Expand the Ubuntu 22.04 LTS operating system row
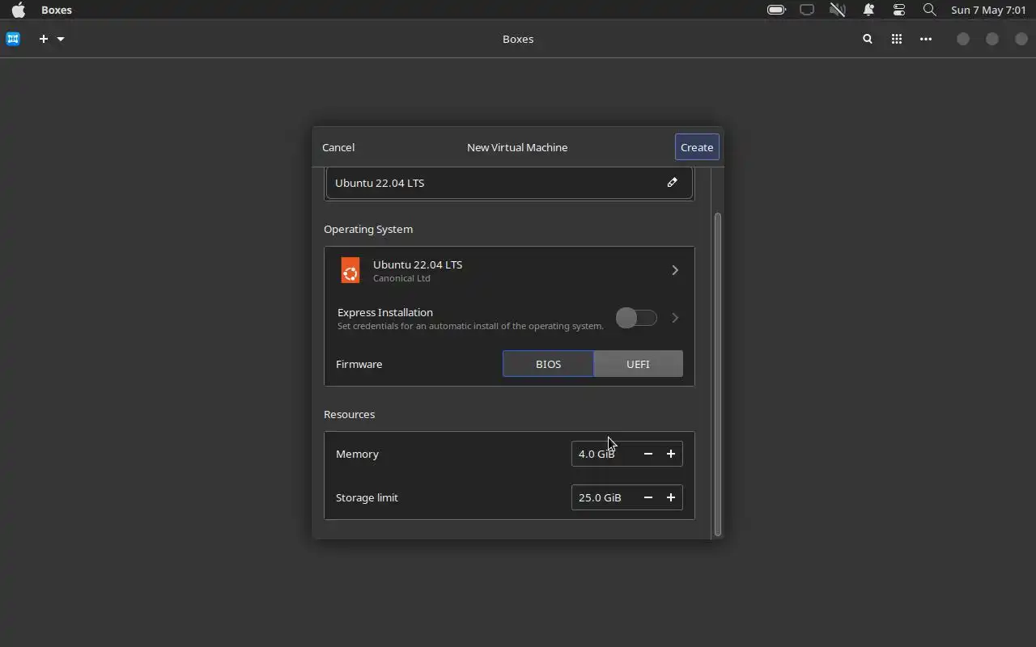This screenshot has width=1036, height=647. (509, 270)
